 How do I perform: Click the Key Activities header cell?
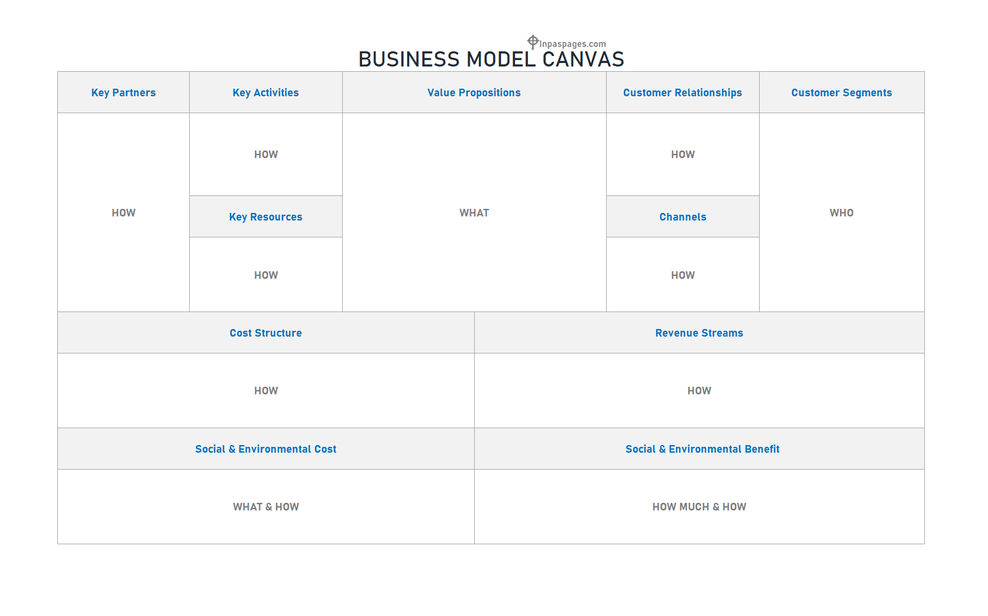266,92
